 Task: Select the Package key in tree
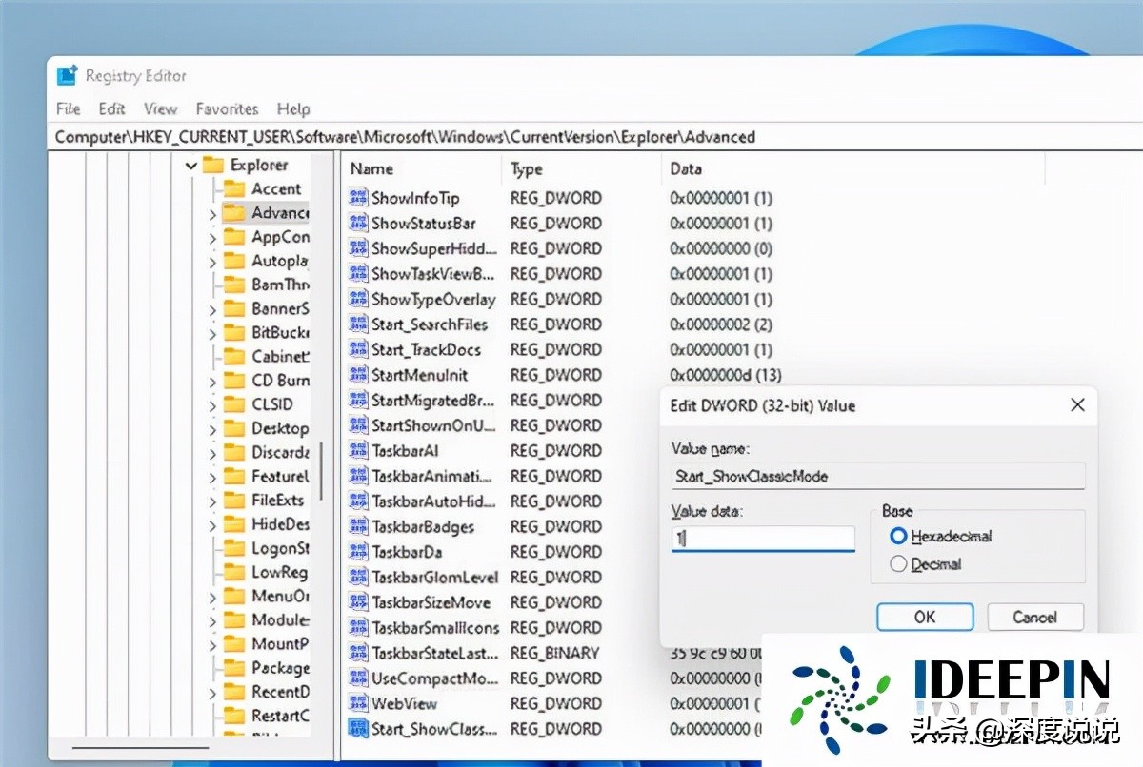pos(280,668)
